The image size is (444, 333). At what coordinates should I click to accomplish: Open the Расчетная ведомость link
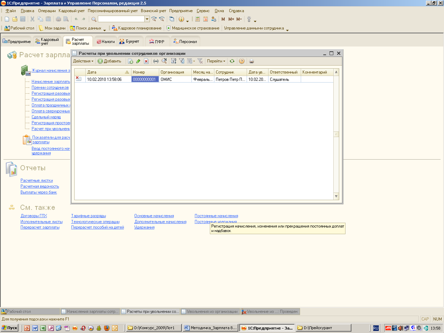pyautogui.click(x=40, y=186)
